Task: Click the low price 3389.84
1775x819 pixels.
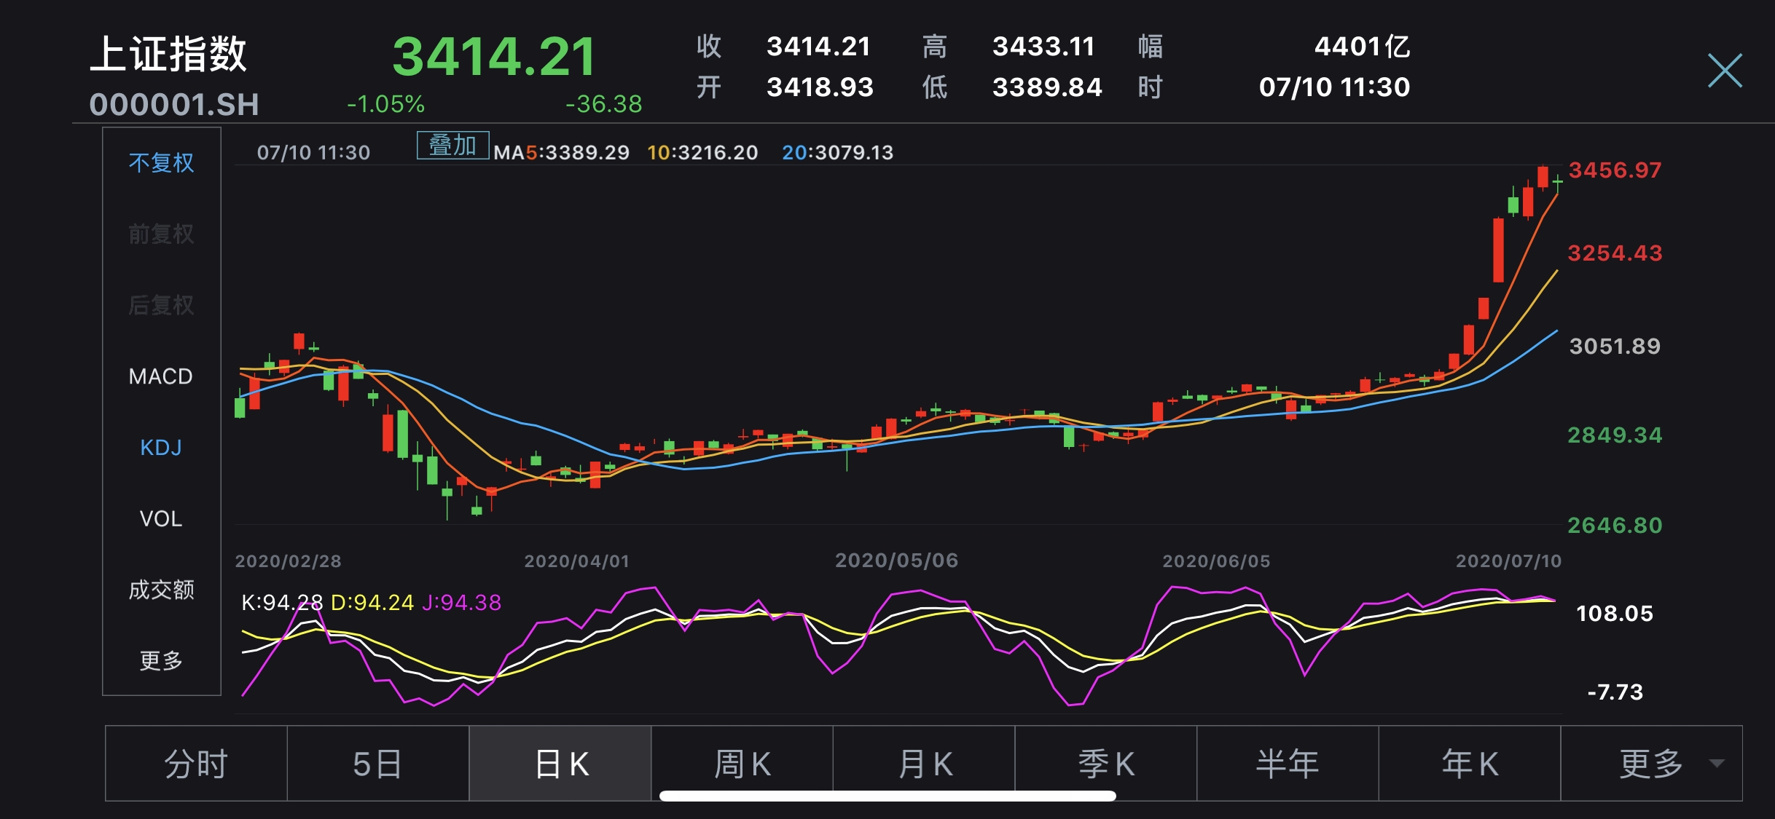Action: [x=1047, y=87]
